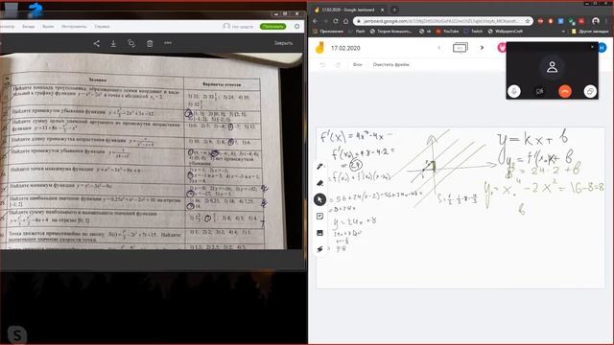
Task: Delete the photo with the trash icon
Action: pos(150,43)
